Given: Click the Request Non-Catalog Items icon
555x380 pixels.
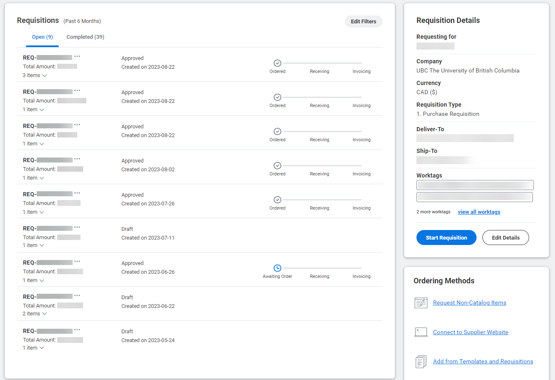Looking at the screenshot, I should [x=421, y=303].
